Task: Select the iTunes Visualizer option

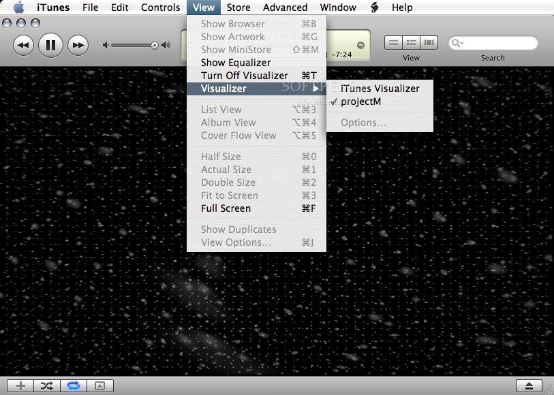Action: [x=382, y=89]
